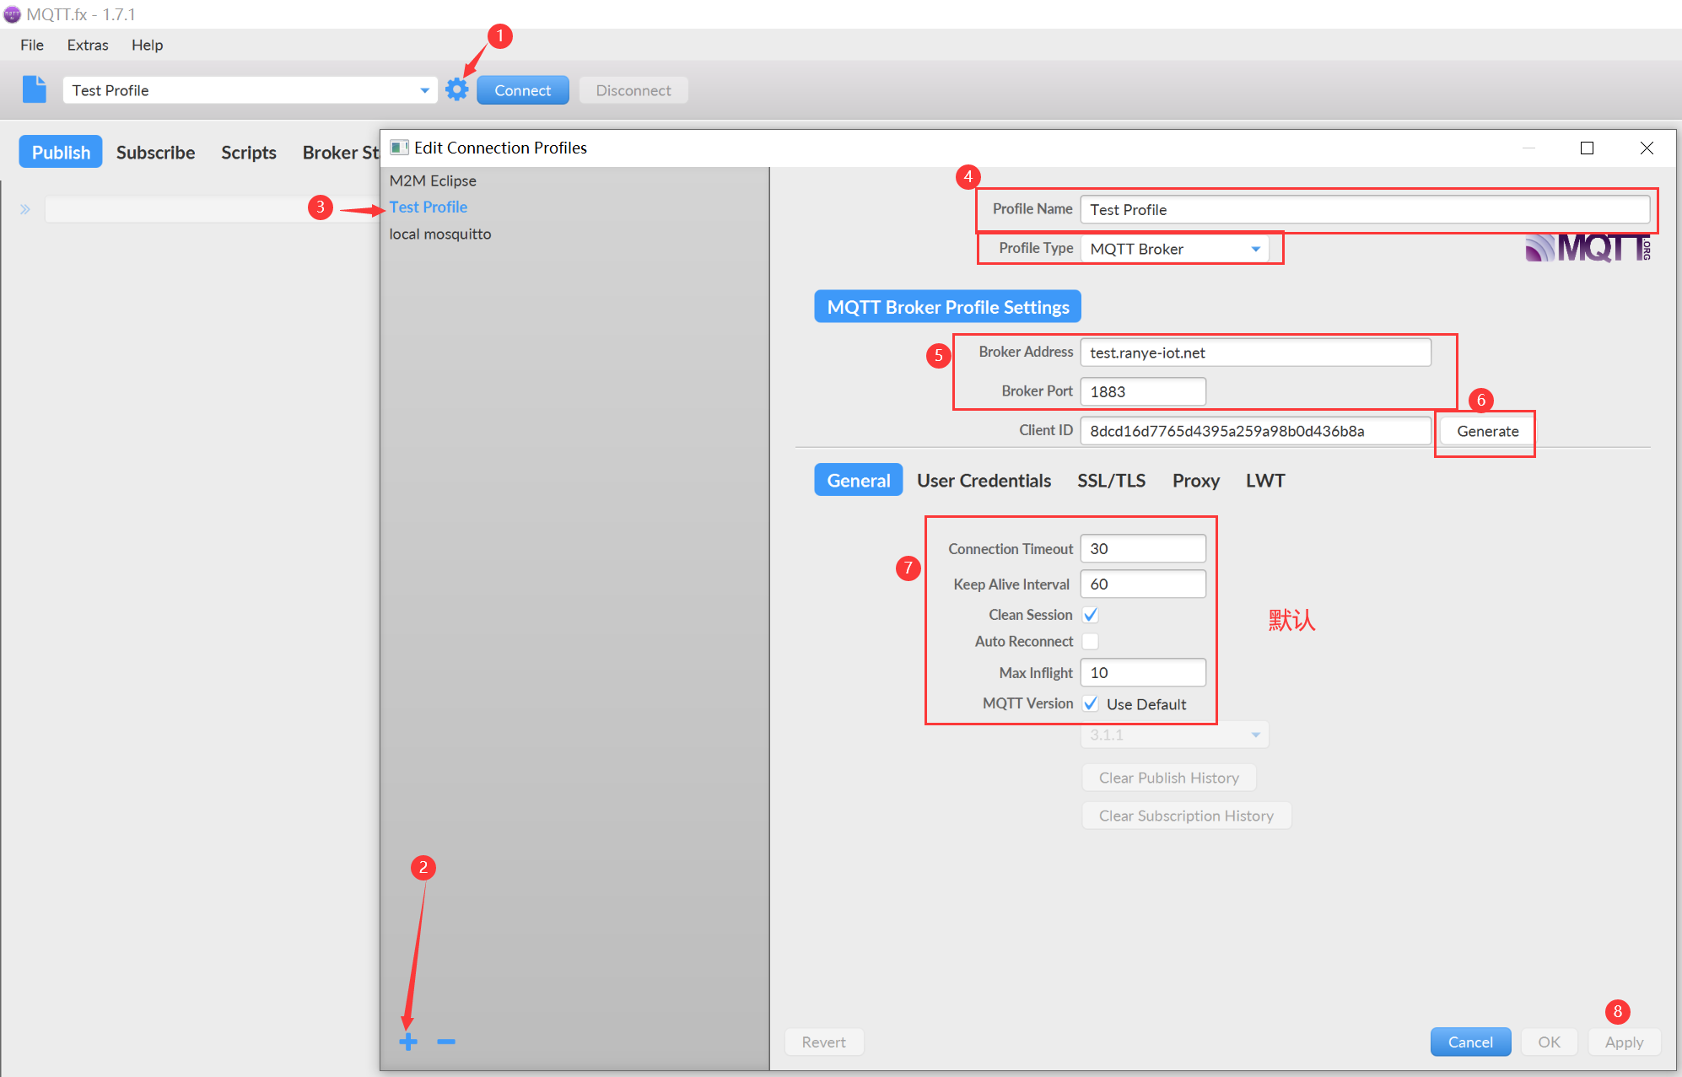
Task: Click the MQTT.org logo
Action: 1587,248
